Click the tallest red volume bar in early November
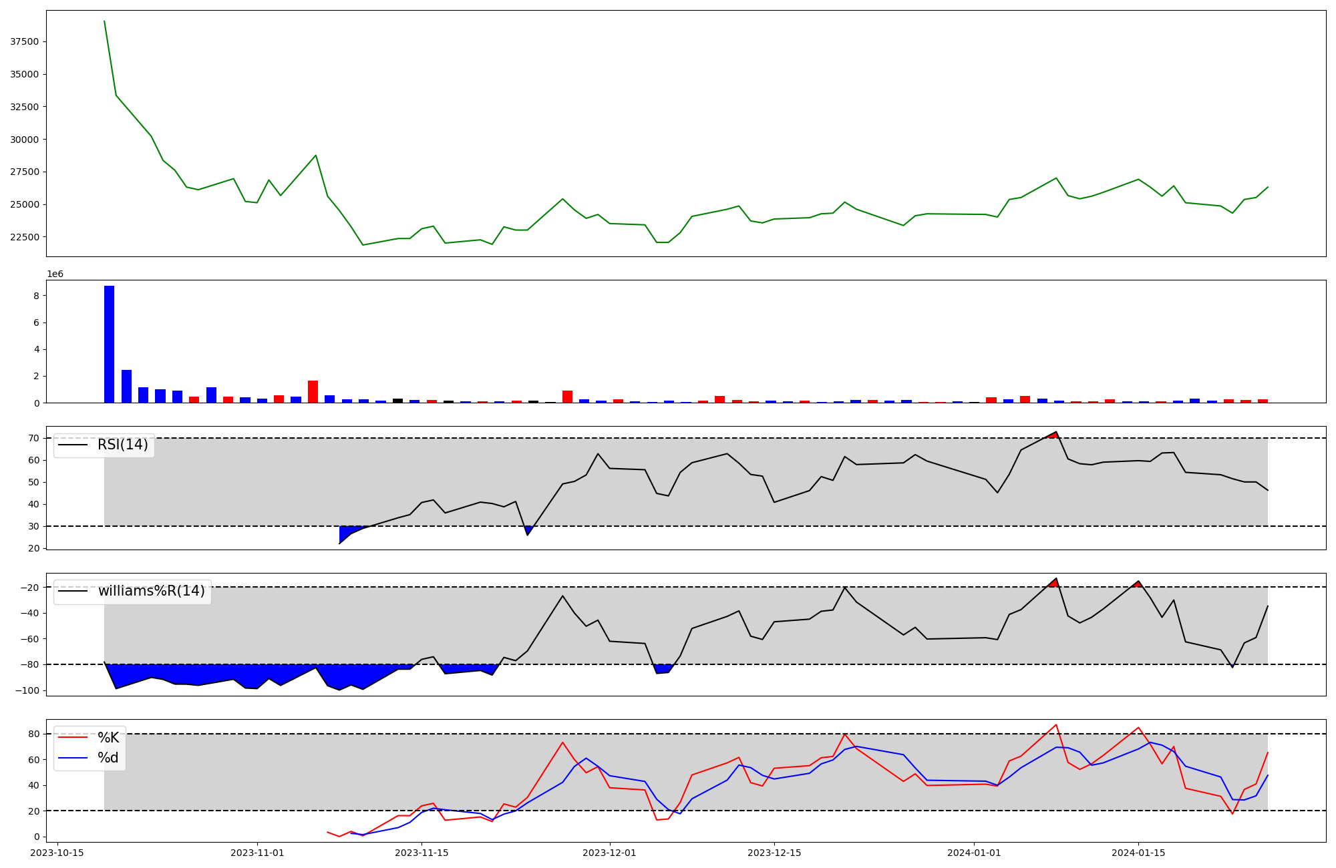 click(313, 391)
